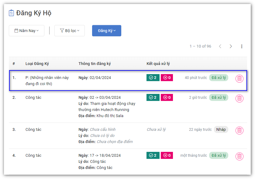
Task: Delete row 1 using its trash icon
Action: pyautogui.click(x=239, y=78)
